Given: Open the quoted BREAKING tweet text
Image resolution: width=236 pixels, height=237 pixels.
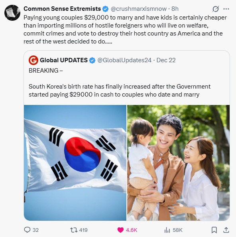Looking at the screenshot, I should coord(120,83).
